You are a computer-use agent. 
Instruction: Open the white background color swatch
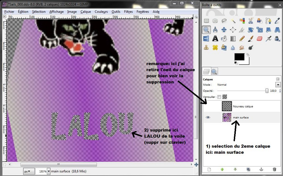click(x=247, y=63)
